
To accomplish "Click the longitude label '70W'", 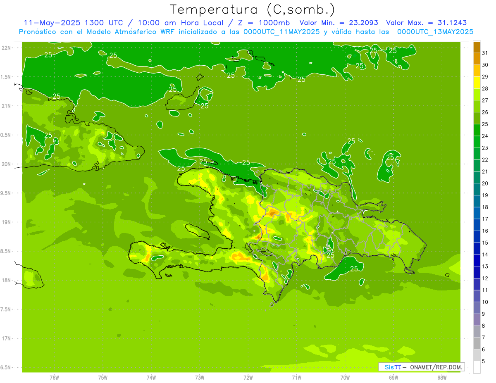I will point(345,377).
